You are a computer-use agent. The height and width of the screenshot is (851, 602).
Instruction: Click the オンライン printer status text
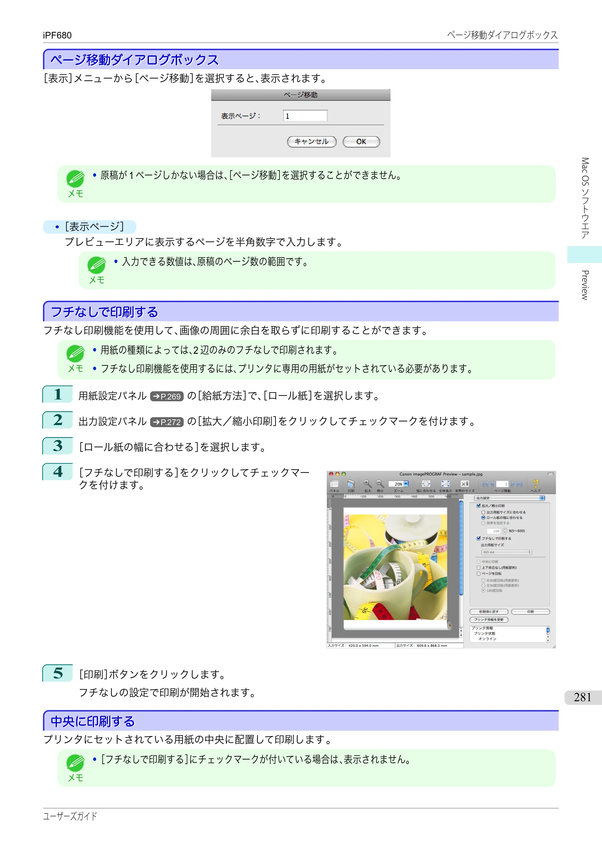click(x=487, y=639)
